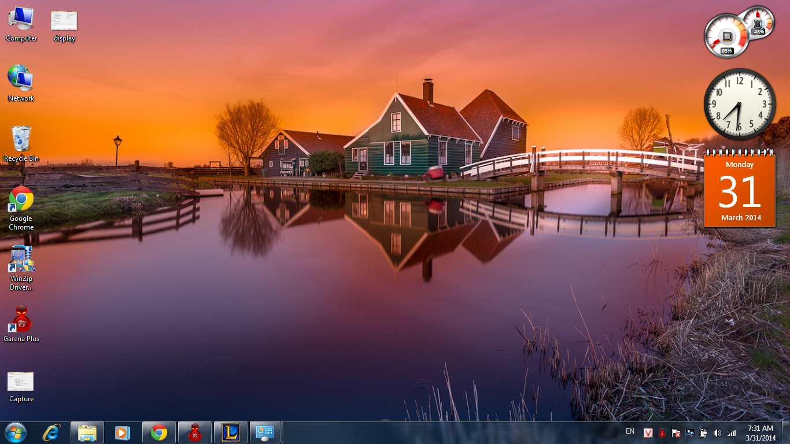Open the Garena tray icon
The image size is (790, 444).
pos(662,432)
